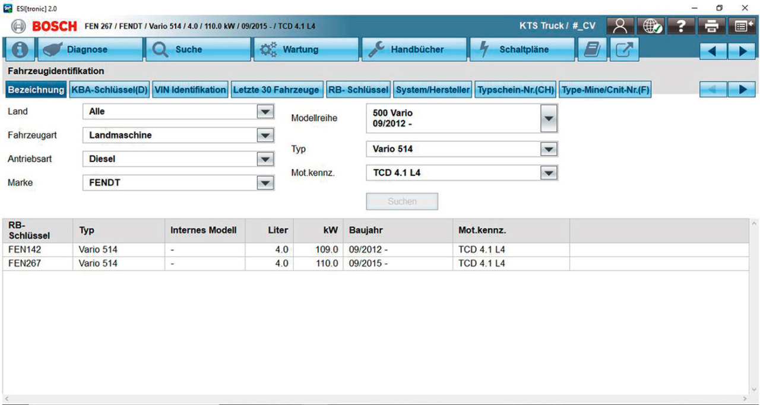The image size is (760, 405).
Task: Click the Bosch logo emblem
Action: pos(18,26)
